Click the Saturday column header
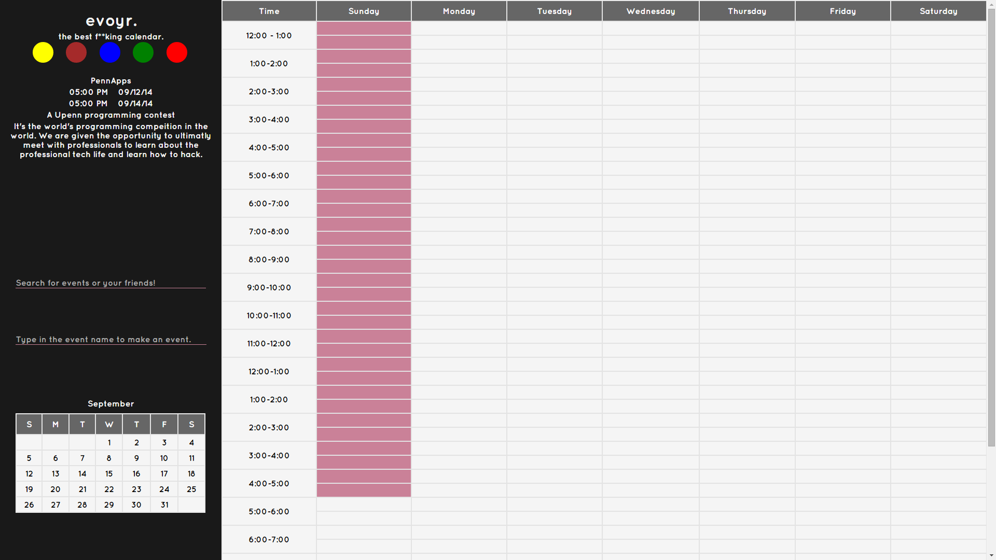This screenshot has height=560, width=996. coord(938,11)
